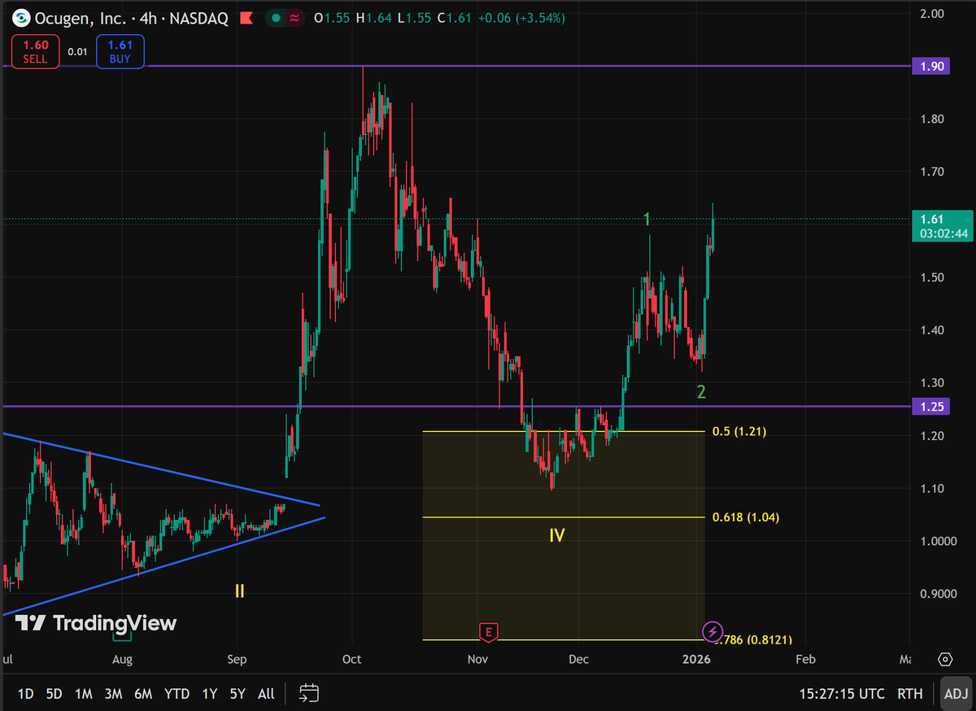Click the Feb label on time axis

point(804,659)
